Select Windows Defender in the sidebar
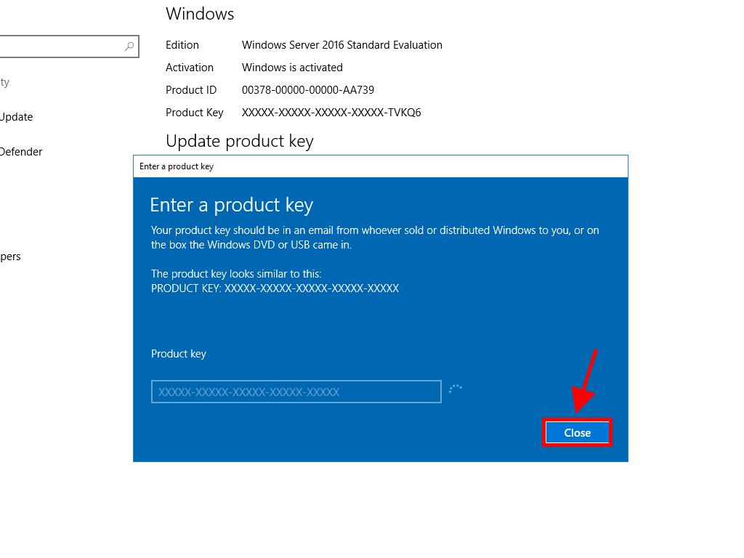This screenshot has height=558, width=744. click(20, 152)
